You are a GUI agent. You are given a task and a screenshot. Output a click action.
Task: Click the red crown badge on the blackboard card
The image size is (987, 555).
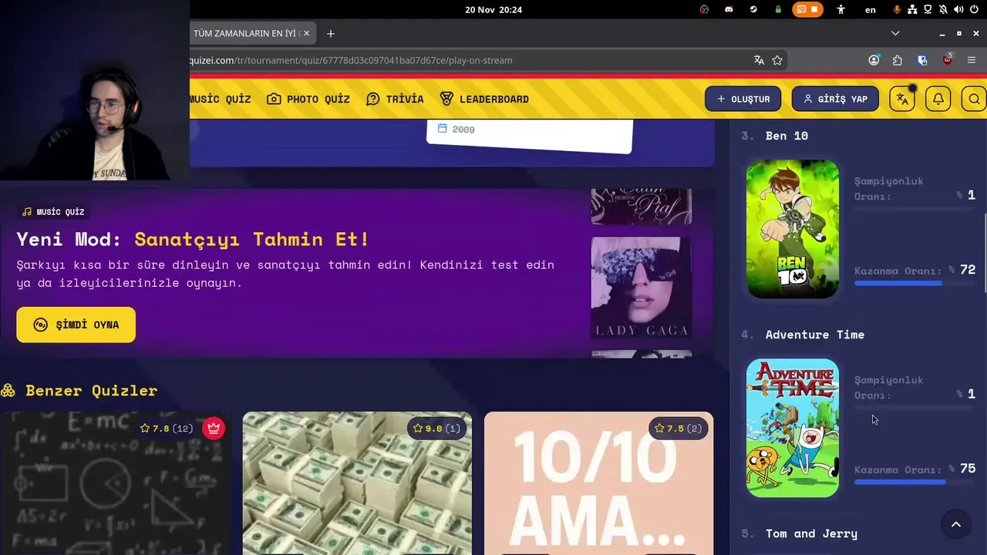tap(214, 428)
